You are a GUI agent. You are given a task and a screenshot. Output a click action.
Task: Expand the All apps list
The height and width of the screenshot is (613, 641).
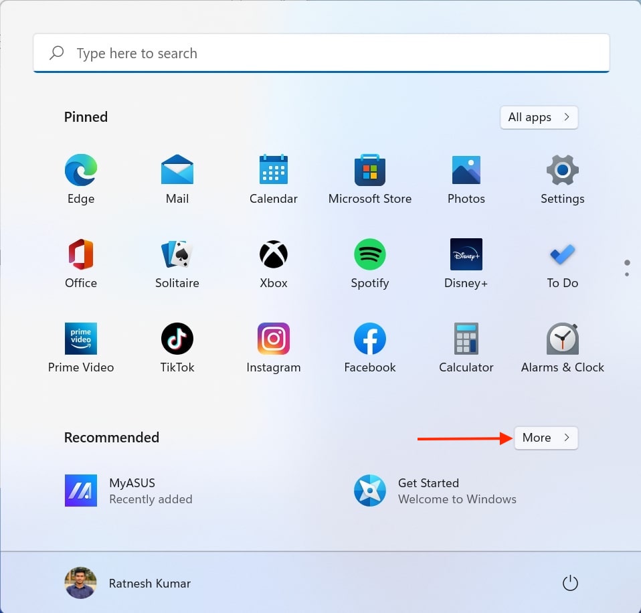539,117
